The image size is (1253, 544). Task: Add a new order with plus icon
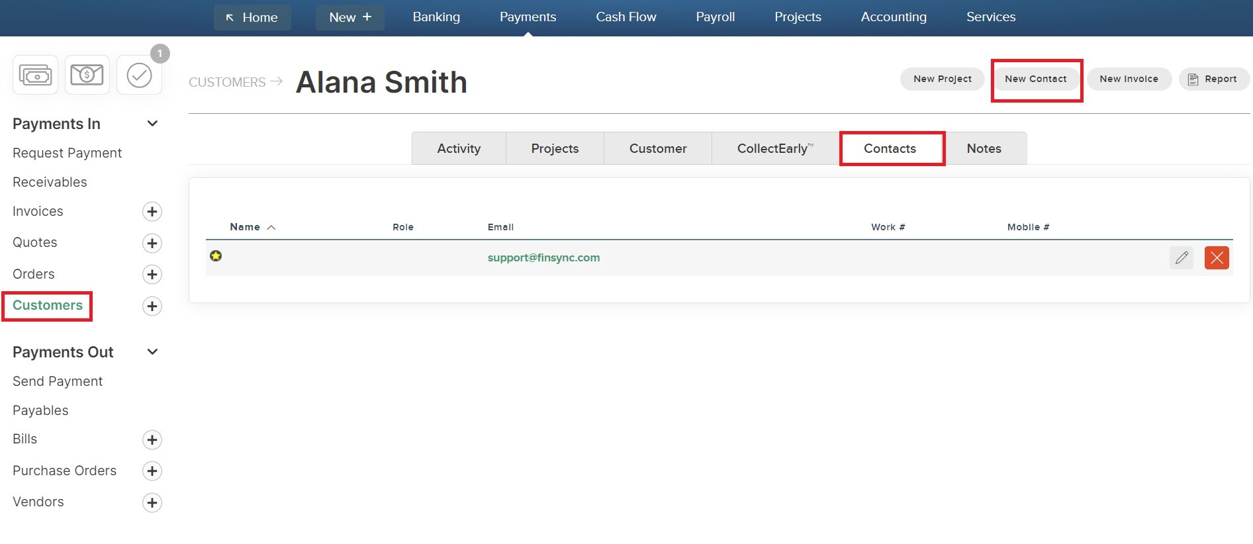tap(152, 275)
